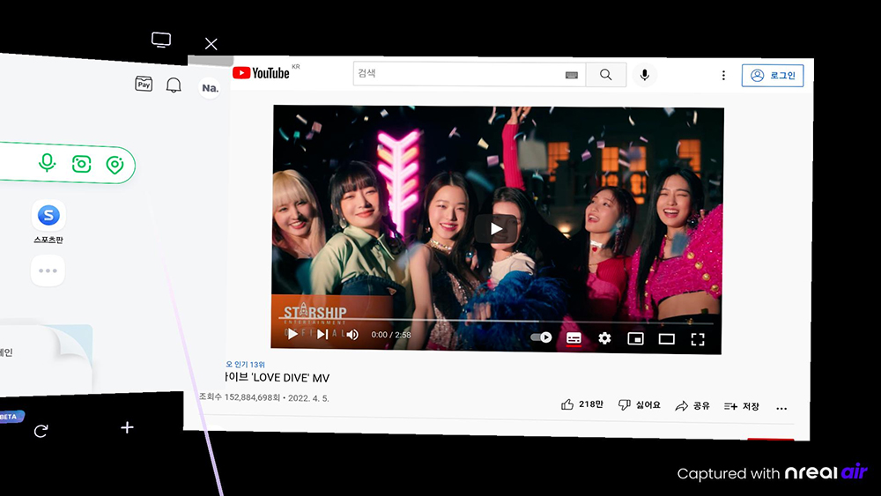
Task: Toggle subtitles captions button
Action: coord(574,338)
